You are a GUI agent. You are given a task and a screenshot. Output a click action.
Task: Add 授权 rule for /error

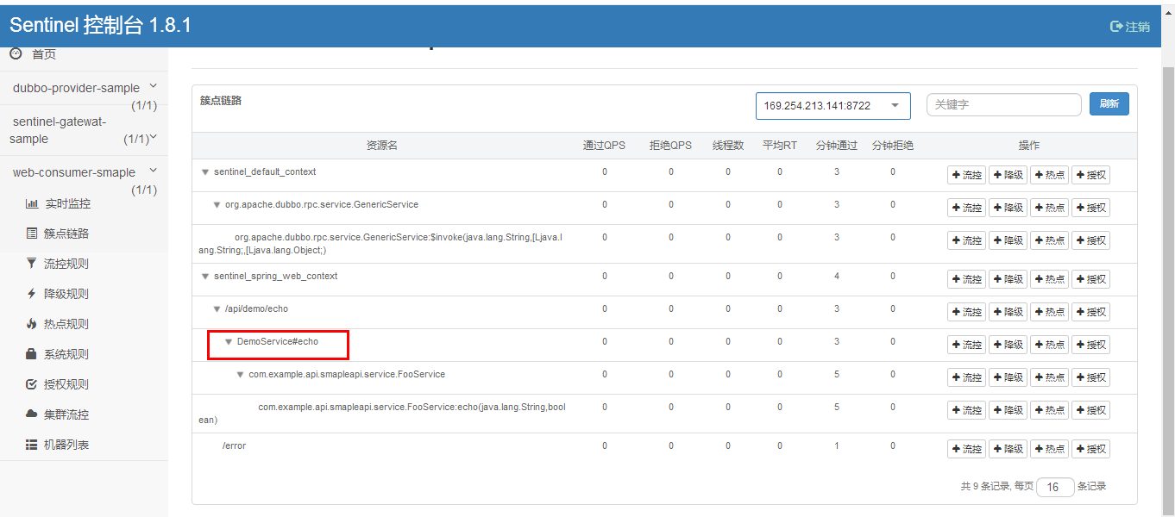(x=1090, y=449)
